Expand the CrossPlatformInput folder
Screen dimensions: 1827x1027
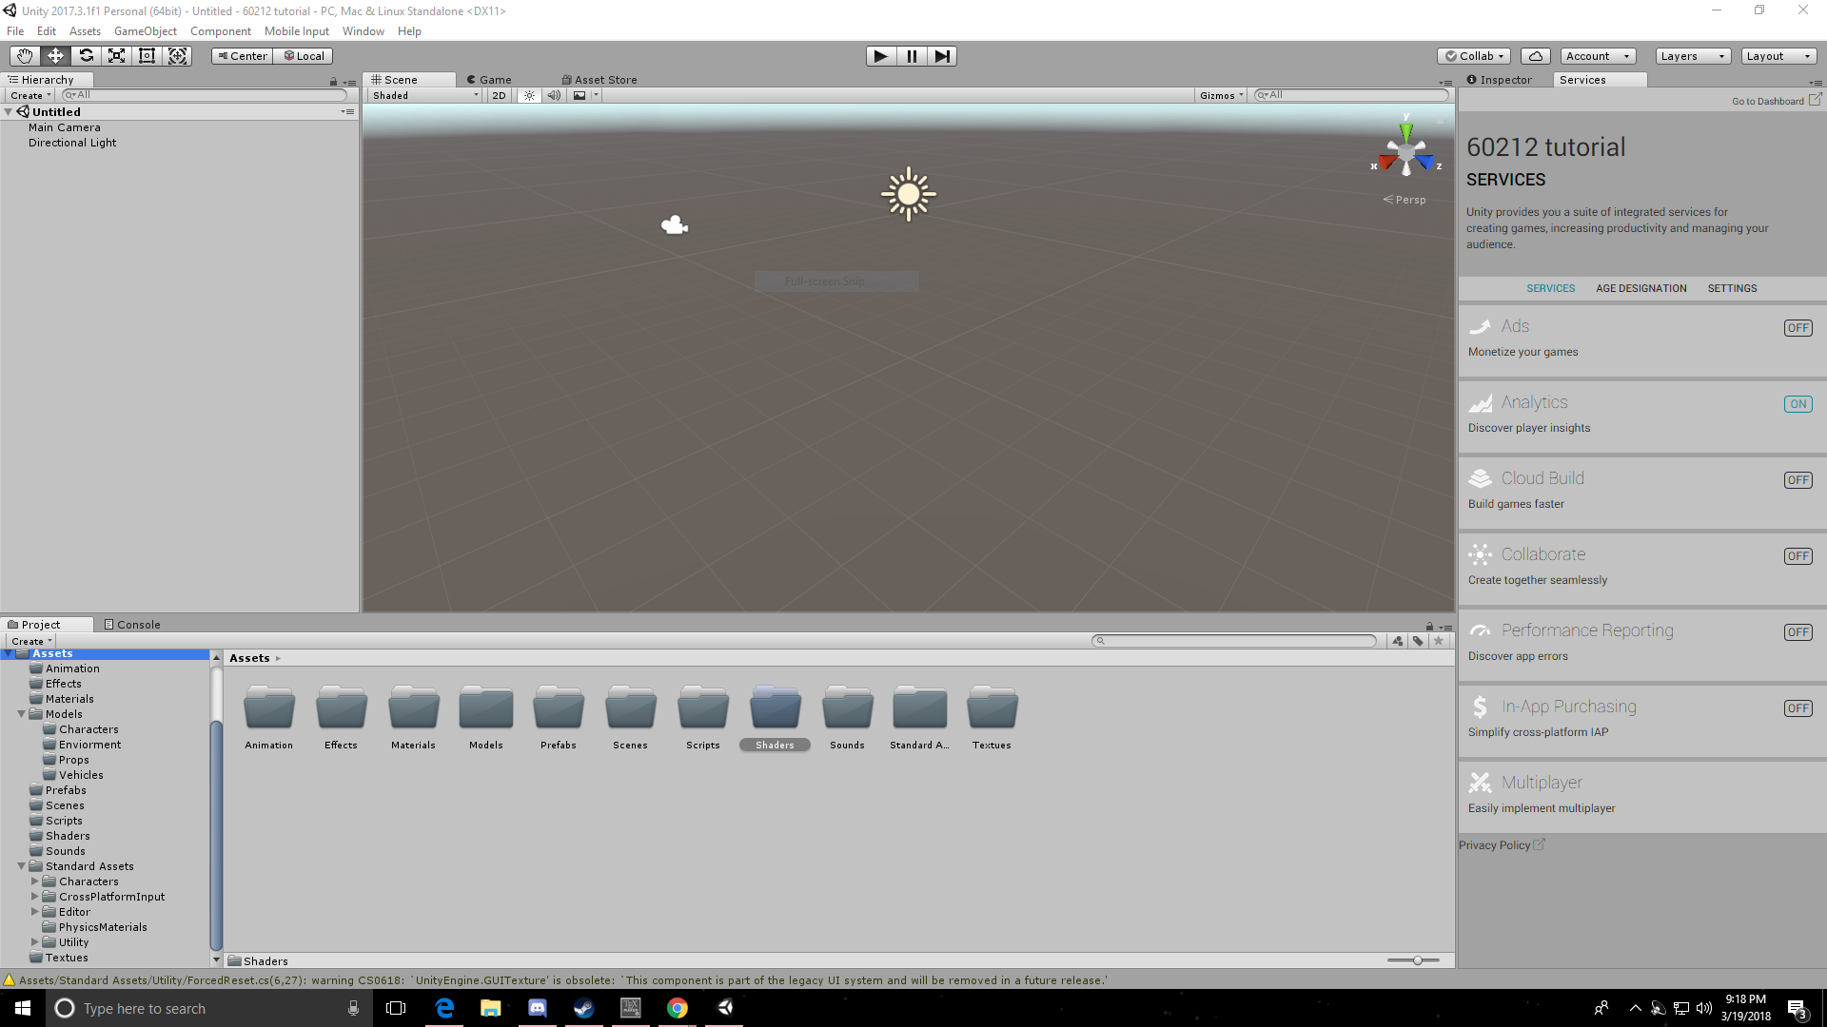click(35, 897)
